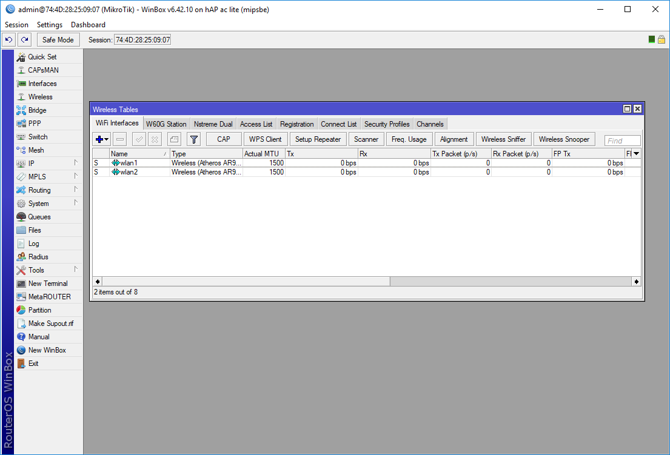This screenshot has height=455, width=670.
Task: Click Make Supout.rif in sidebar
Action: 49,323
